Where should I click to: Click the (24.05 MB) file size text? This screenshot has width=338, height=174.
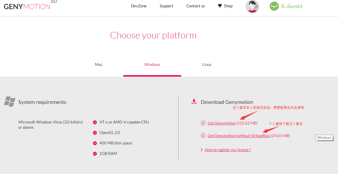(x=280, y=136)
